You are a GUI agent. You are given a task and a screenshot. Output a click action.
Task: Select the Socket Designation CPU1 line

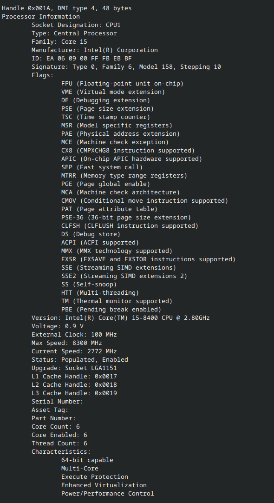coord(76,25)
